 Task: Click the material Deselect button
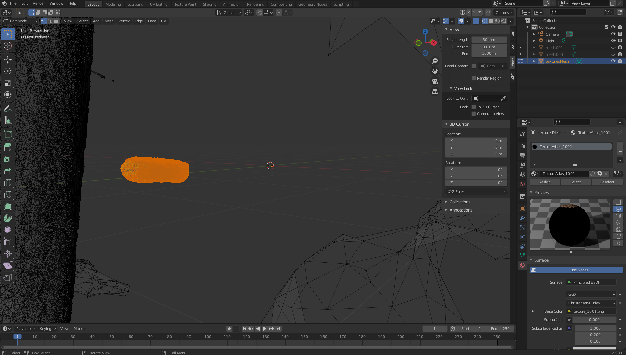point(607,182)
